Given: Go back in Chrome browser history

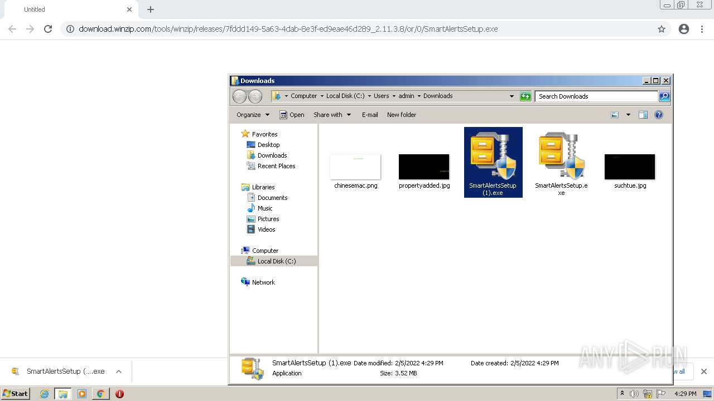Looking at the screenshot, I should coord(12,29).
